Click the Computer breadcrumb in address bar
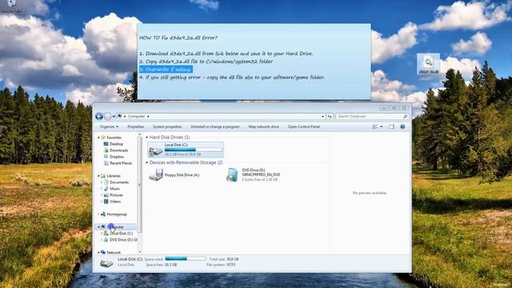 [x=137, y=116]
